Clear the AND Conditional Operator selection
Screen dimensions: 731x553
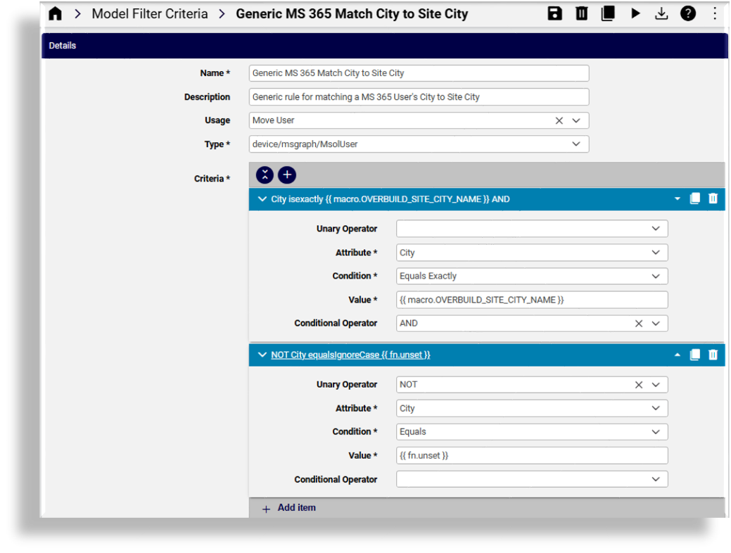point(638,323)
